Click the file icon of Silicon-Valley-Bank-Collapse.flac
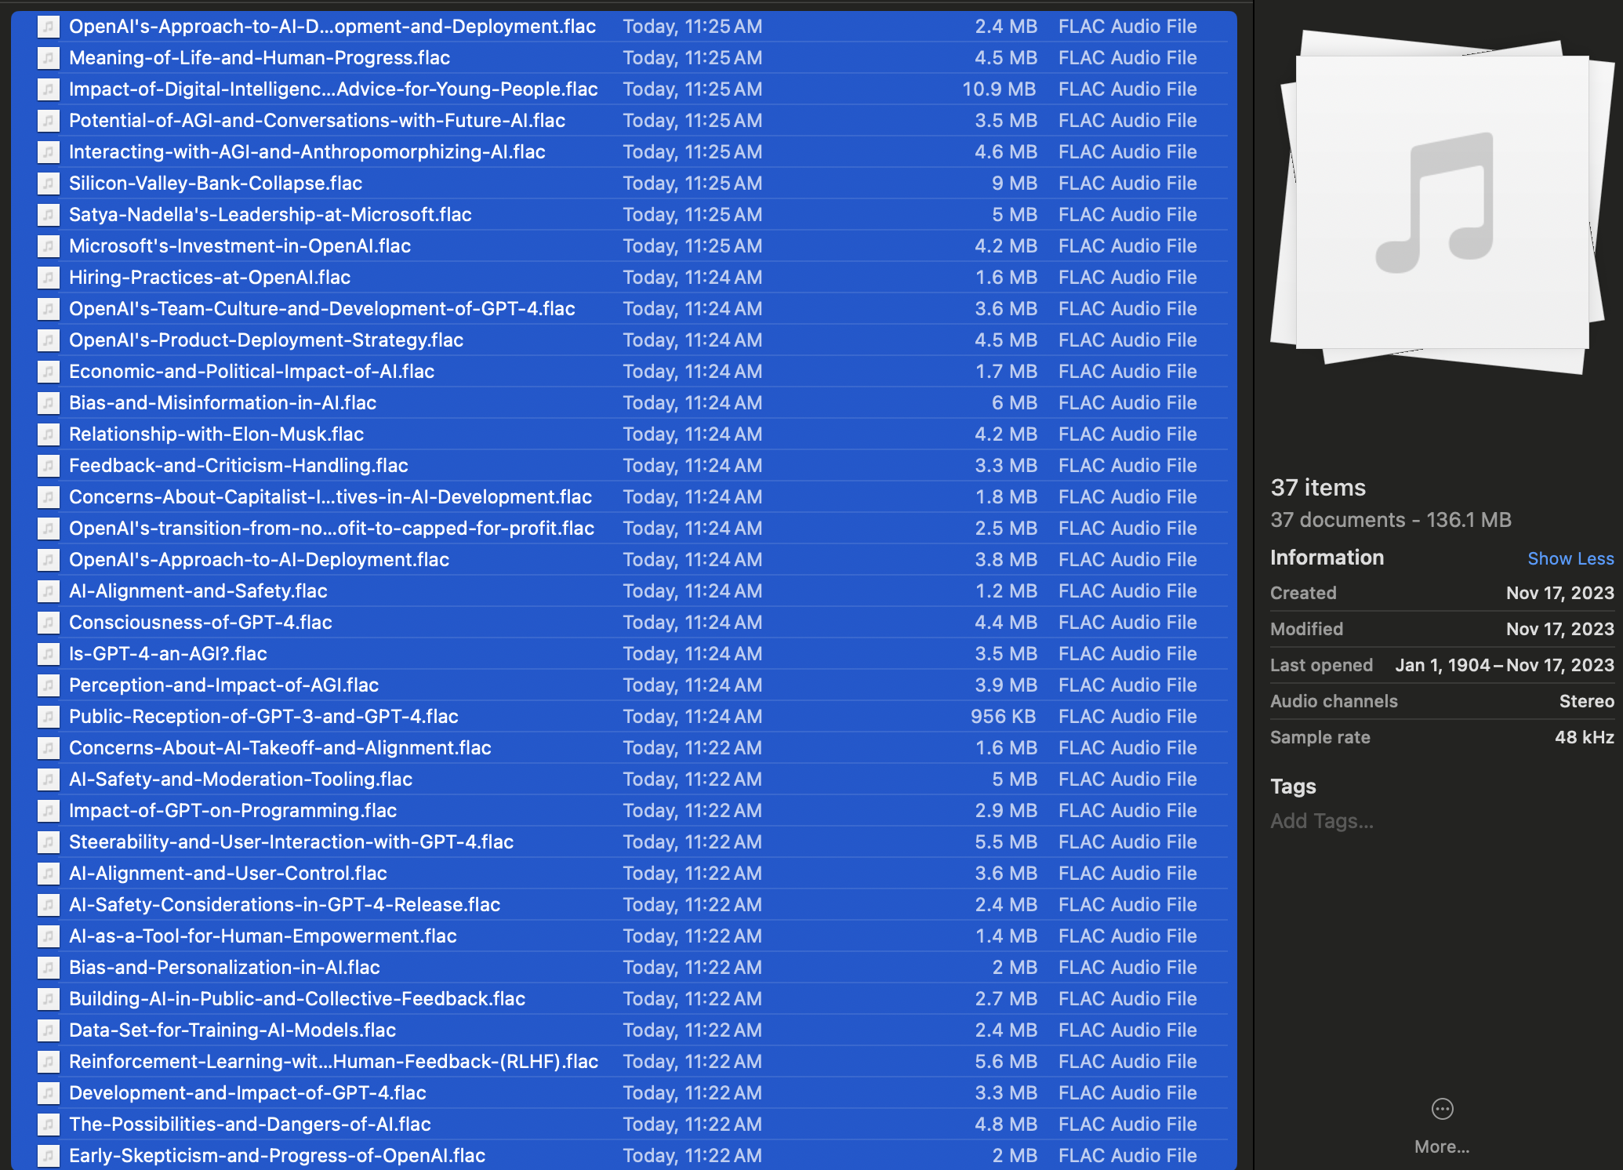The width and height of the screenshot is (1623, 1170). tap(49, 183)
